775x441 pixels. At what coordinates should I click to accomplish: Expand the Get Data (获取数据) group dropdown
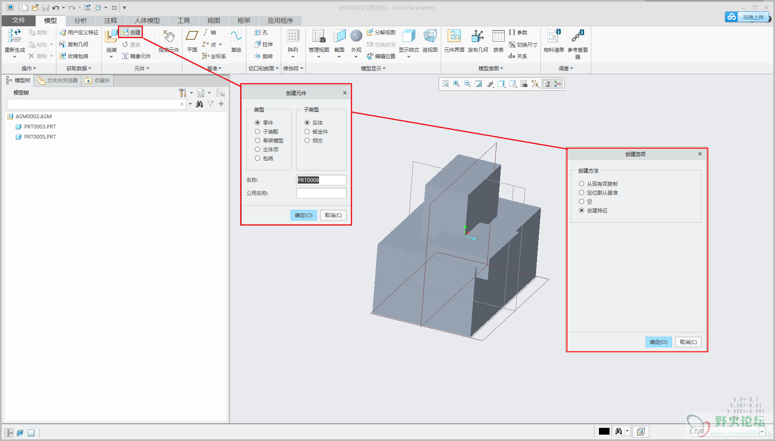(79, 68)
